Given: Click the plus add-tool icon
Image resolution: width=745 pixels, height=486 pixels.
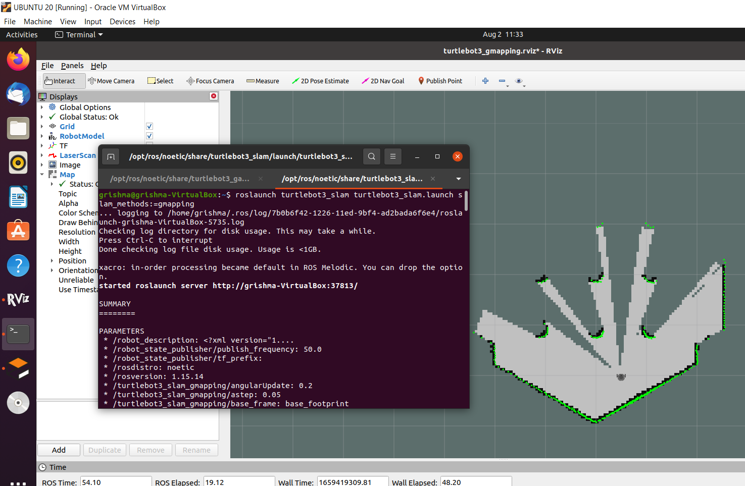Looking at the screenshot, I should [485, 81].
